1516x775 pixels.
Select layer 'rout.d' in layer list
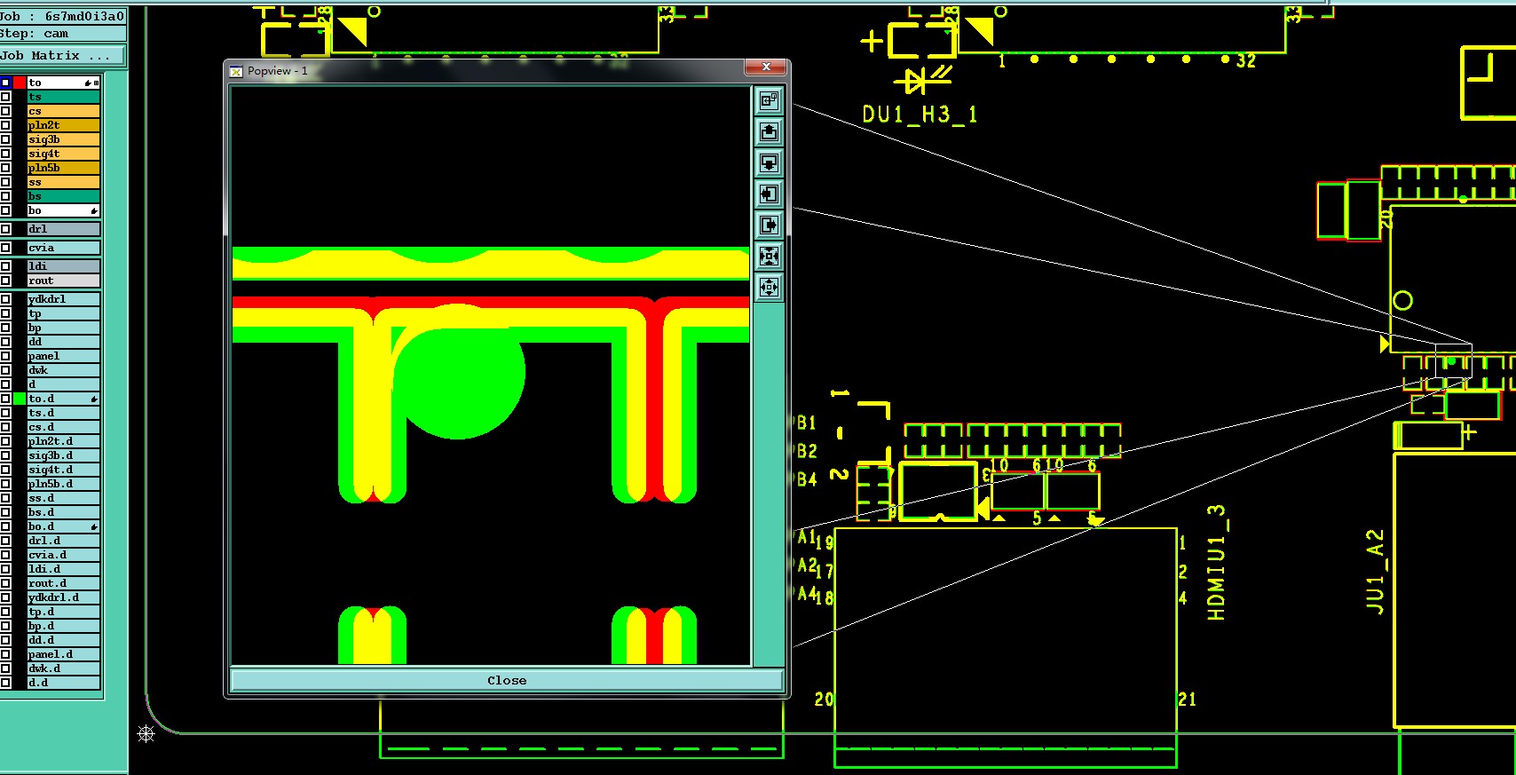(x=64, y=583)
